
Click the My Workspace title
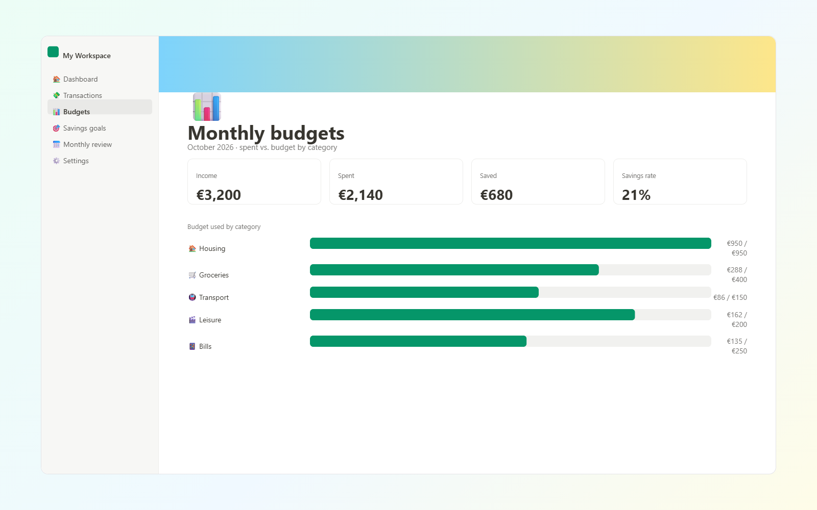[87, 56]
